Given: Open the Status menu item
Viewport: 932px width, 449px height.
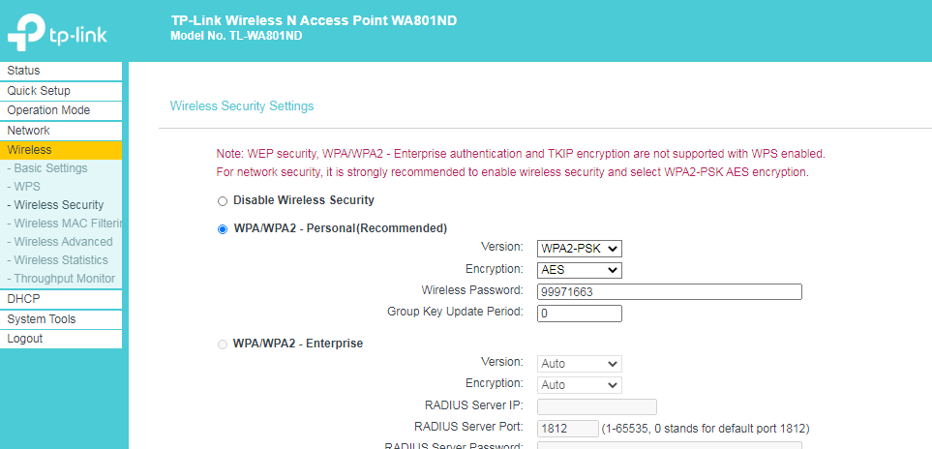Looking at the screenshot, I should pyautogui.click(x=61, y=71).
